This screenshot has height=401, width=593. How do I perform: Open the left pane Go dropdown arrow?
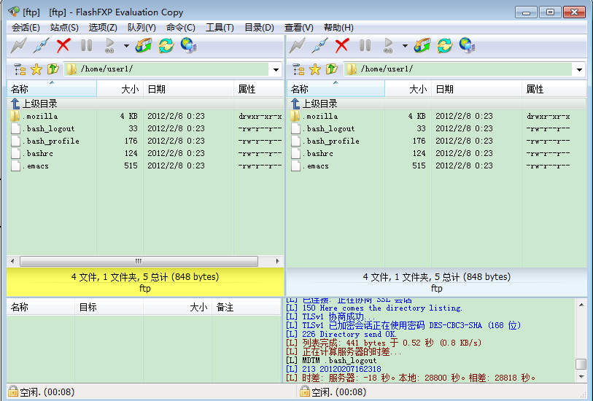click(126, 46)
